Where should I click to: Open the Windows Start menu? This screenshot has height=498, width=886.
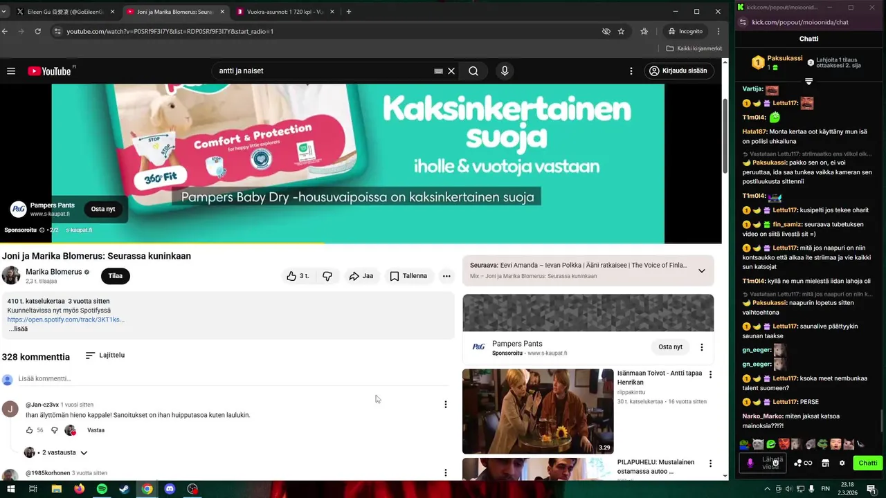[x=10, y=489]
